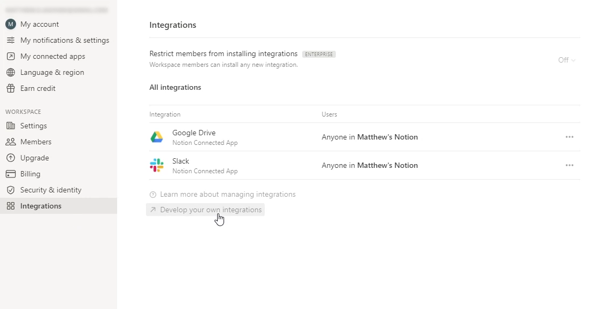This screenshot has height=309, width=599.
Task: Click the Integration column header
Action: tap(165, 114)
